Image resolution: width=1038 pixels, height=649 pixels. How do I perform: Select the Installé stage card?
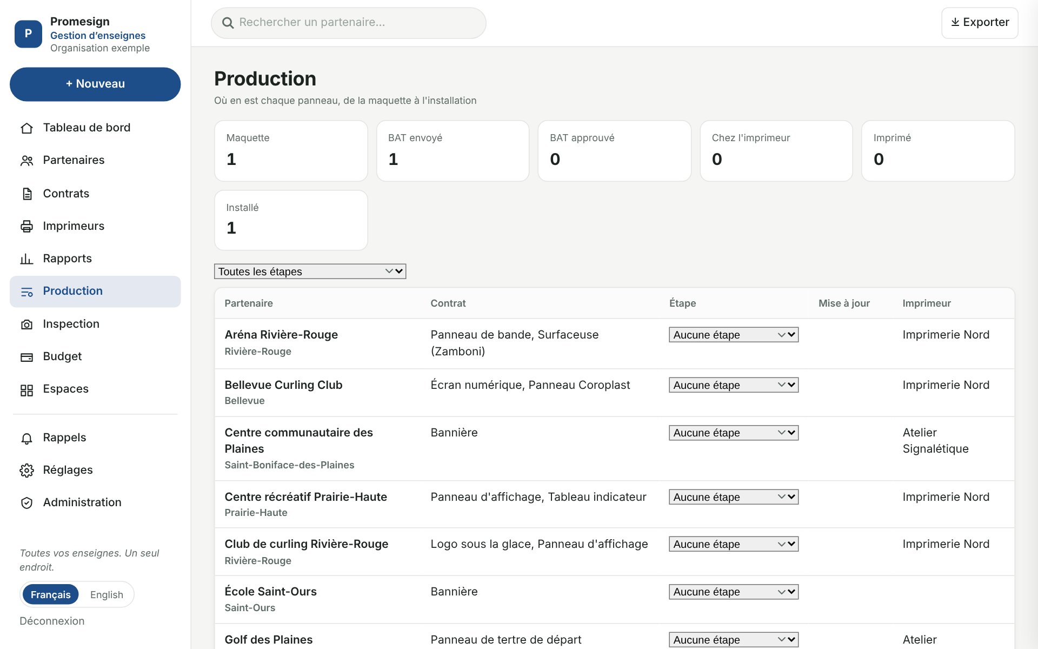pos(291,220)
